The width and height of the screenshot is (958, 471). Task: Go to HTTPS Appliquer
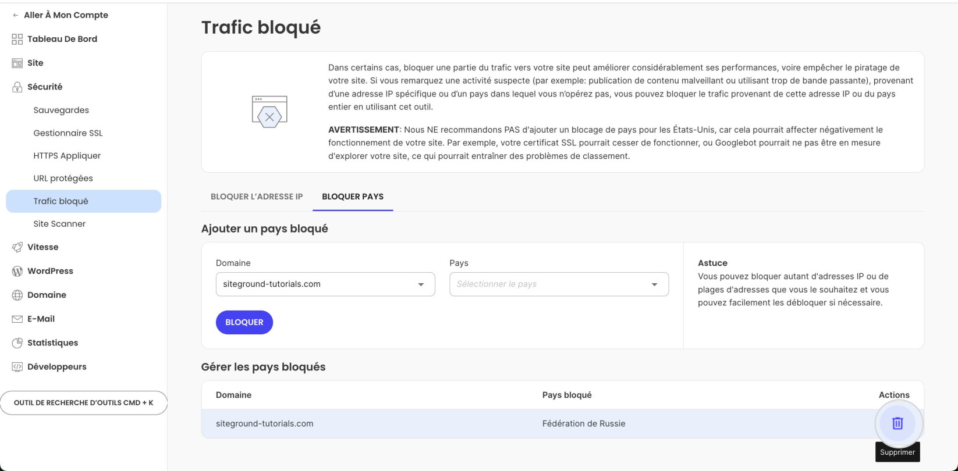[x=67, y=155]
